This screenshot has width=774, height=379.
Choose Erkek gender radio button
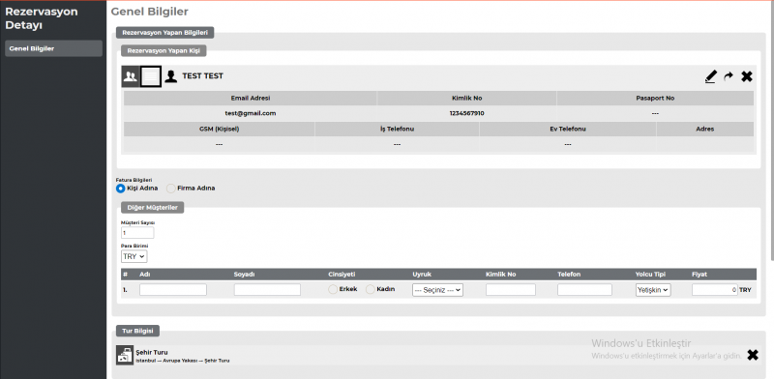pyautogui.click(x=333, y=290)
